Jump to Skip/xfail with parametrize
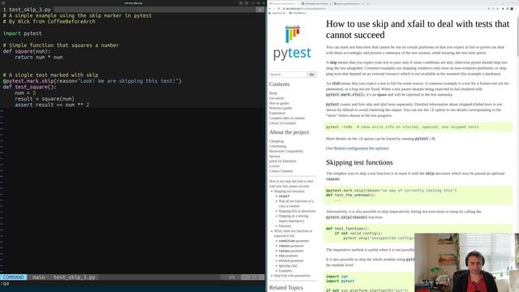The height and width of the screenshot is (292, 519). tap(292, 276)
